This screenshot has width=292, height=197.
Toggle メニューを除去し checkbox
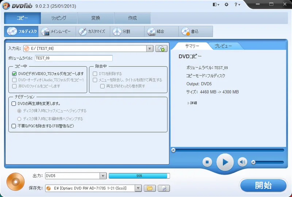click(x=95, y=80)
